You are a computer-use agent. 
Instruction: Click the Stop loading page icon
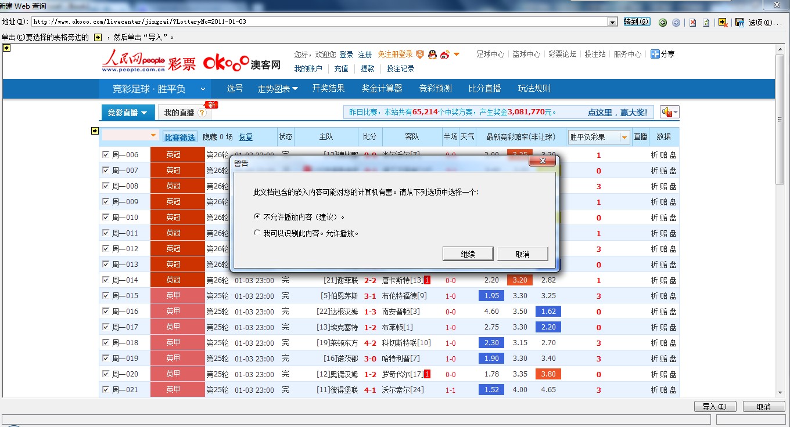692,23
